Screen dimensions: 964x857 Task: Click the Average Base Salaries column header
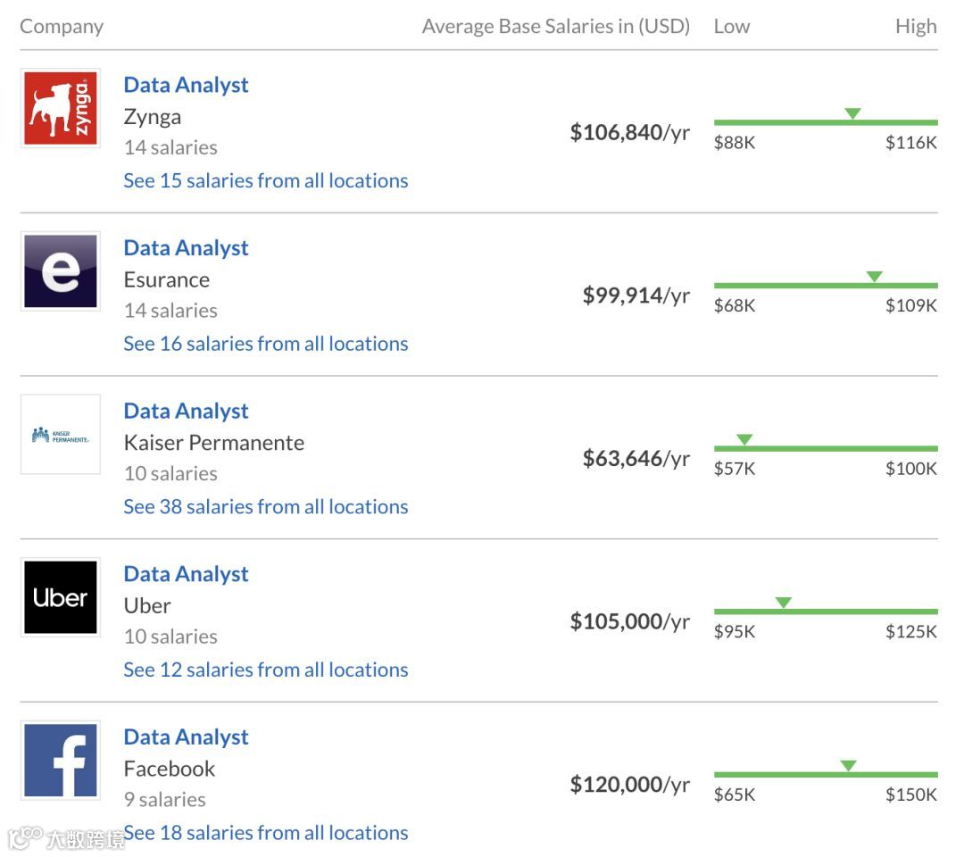coord(555,27)
